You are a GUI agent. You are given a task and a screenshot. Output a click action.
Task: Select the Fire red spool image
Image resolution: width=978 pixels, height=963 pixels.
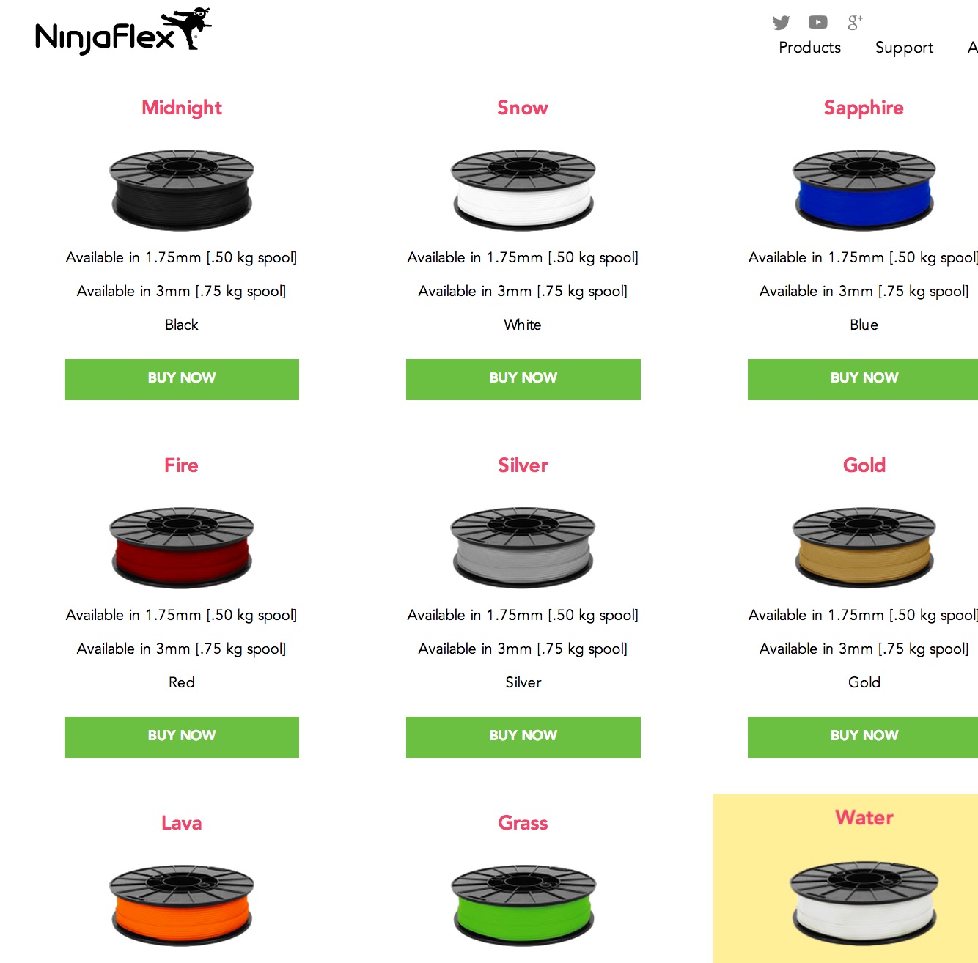[182, 547]
